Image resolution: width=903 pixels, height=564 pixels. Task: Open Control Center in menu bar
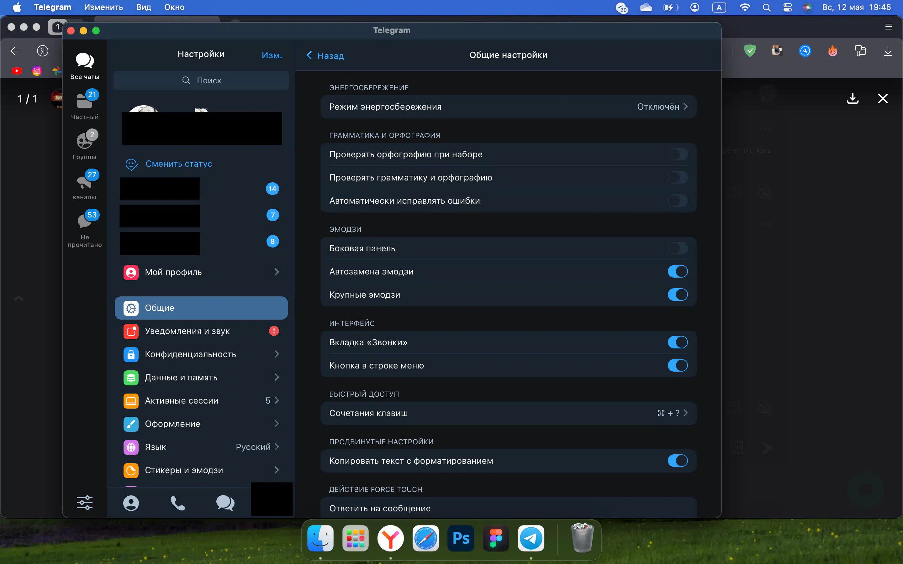pyautogui.click(x=788, y=8)
